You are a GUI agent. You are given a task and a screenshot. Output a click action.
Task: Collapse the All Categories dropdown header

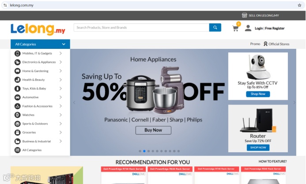pyautogui.click(x=40, y=44)
